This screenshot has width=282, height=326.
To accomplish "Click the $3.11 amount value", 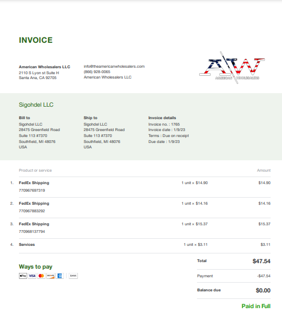I will (265, 245).
